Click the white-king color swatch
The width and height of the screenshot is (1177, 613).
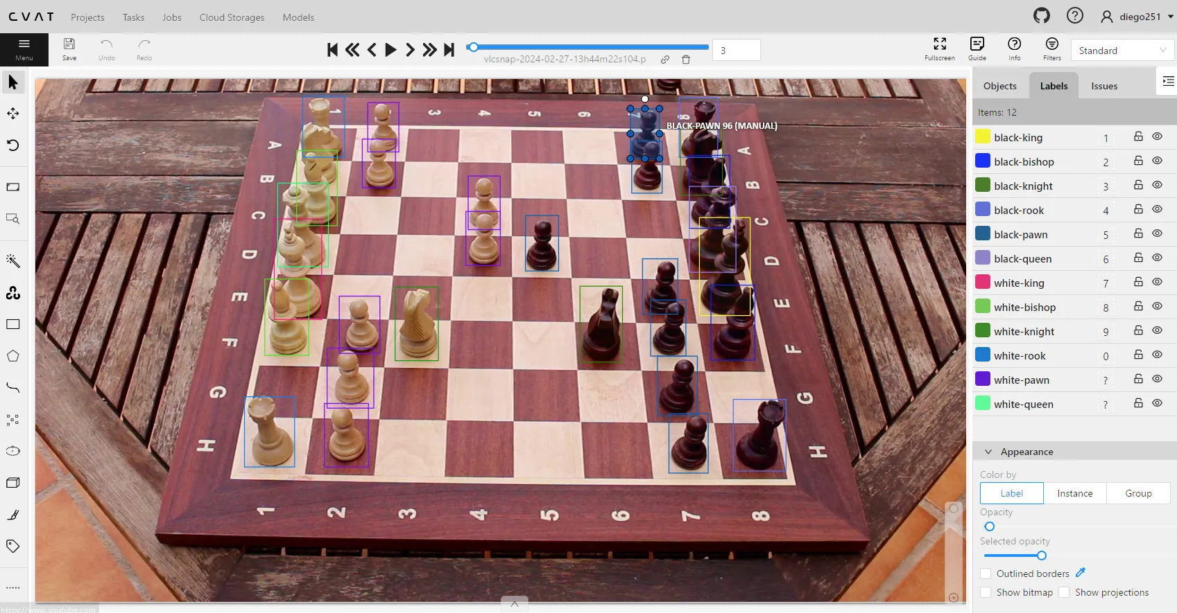pos(983,282)
